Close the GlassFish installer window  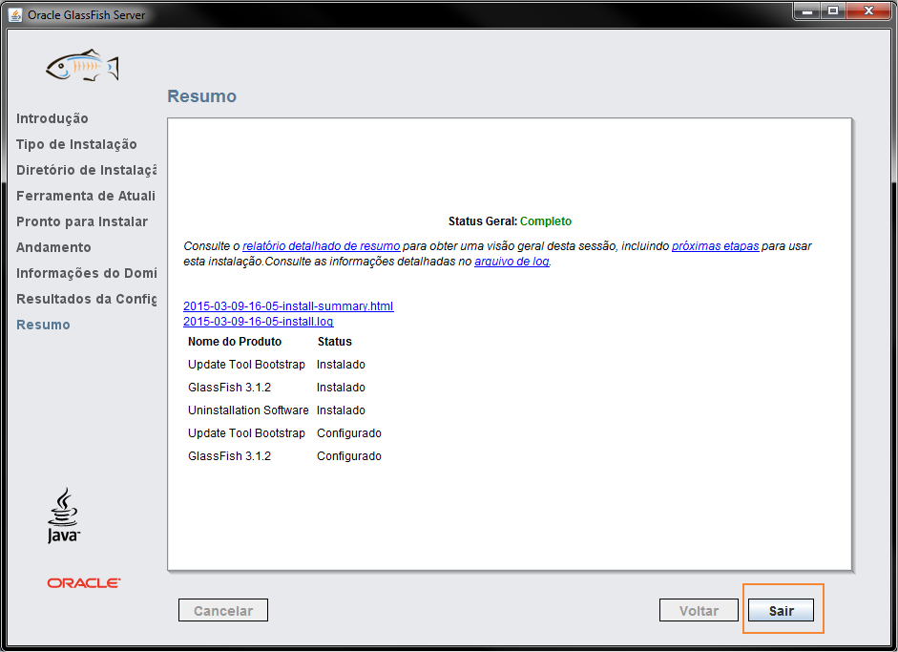[868, 11]
